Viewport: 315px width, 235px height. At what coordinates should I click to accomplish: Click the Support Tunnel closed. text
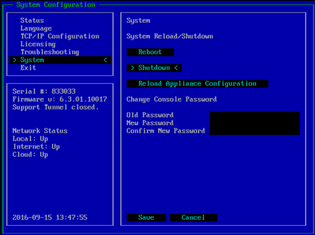pyautogui.click(x=55, y=107)
